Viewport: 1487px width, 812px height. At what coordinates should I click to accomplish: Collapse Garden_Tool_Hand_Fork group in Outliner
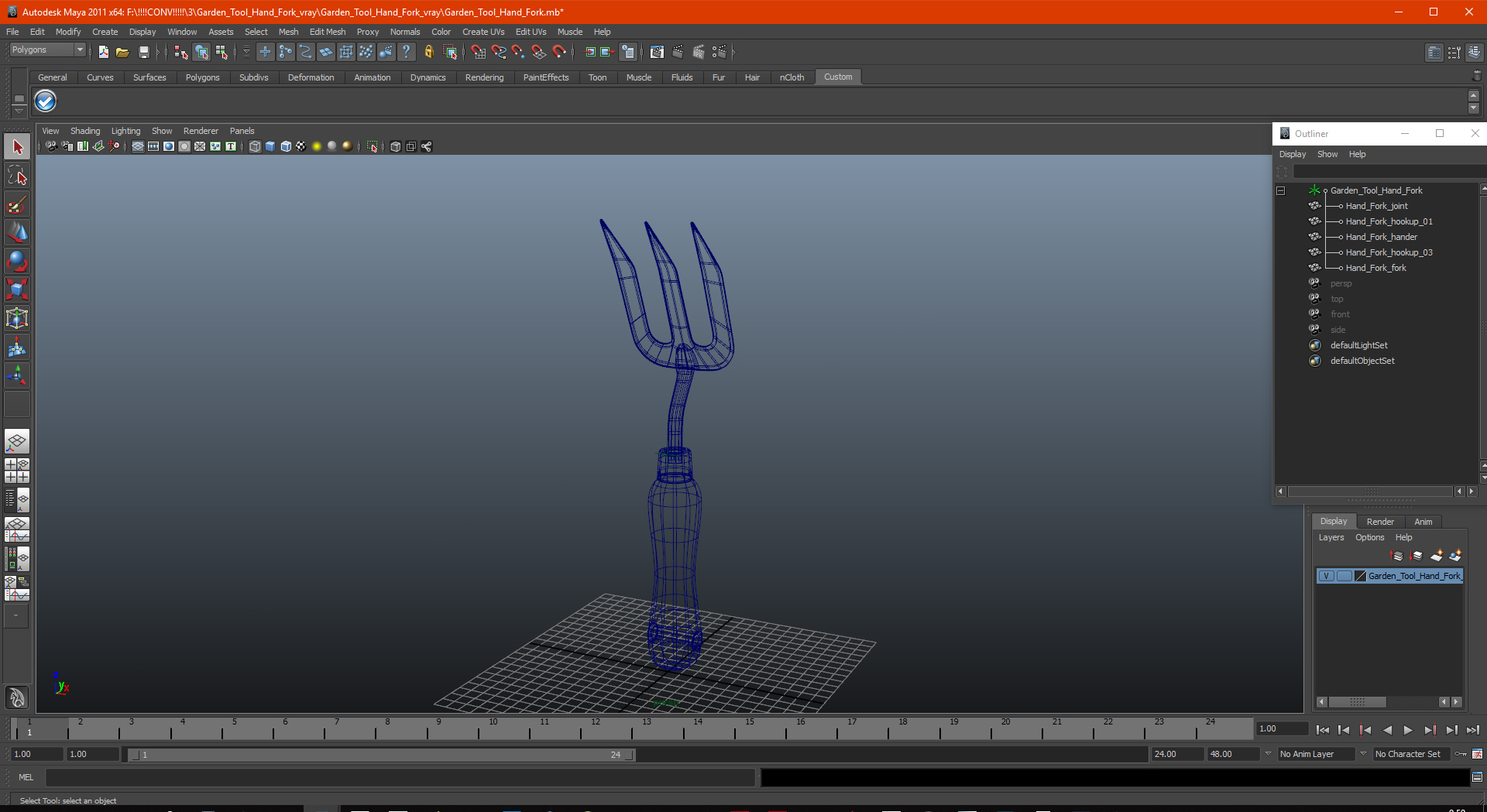pyautogui.click(x=1281, y=190)
